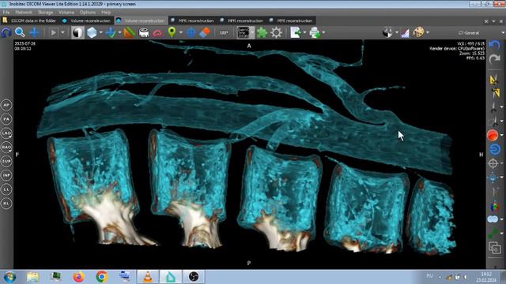This screenshot has height=284, width=506.
Task: Click the green map pin marker tool
Action: (172, 32)
